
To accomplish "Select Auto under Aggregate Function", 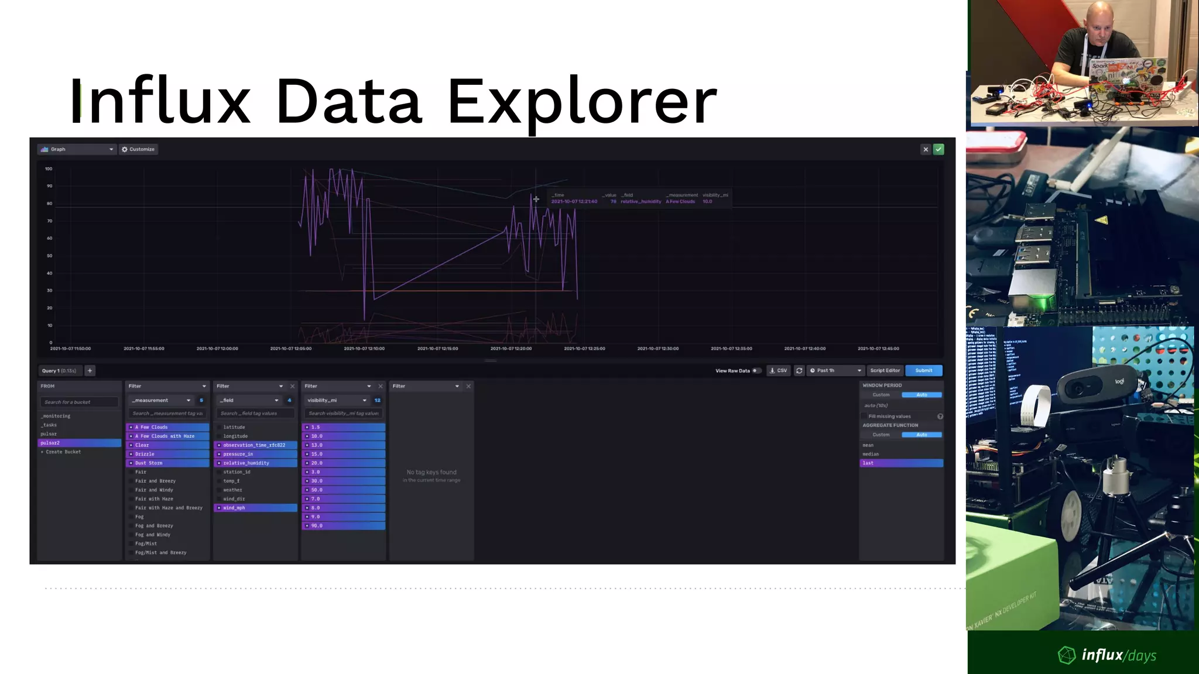I will (x=921, y=435).
